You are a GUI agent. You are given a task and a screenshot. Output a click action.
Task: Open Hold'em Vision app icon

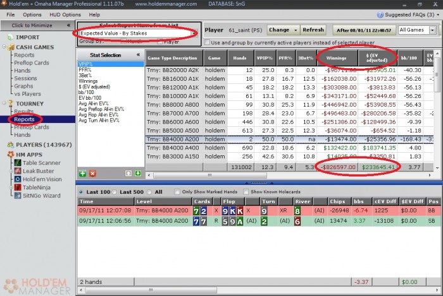(18, 179)
